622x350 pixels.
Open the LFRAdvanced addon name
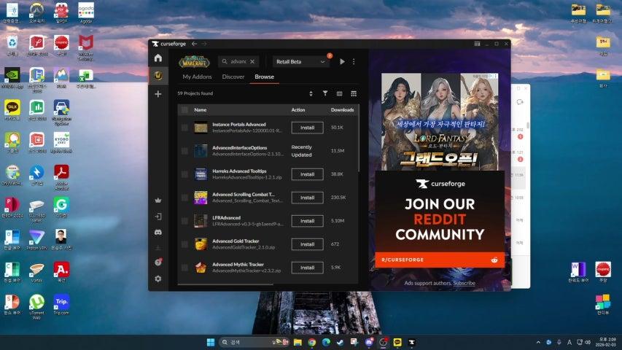[x=226, y=218]
